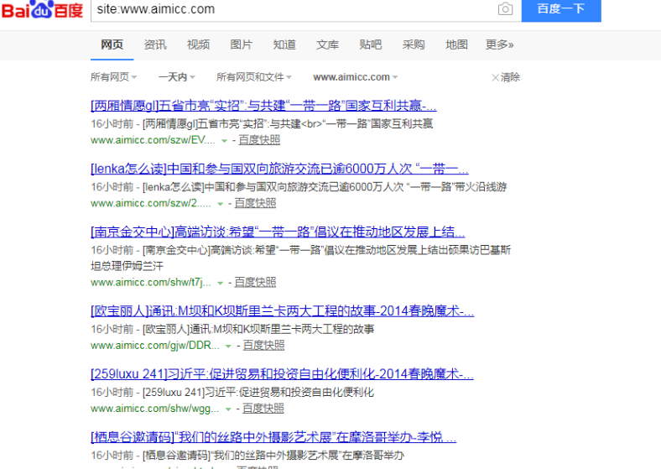Open the 所有网页和文件 file type dropdown
Image resolution: width=661 pixels, height=469 pixels.
pyautogui.click(x=254, y=76)
